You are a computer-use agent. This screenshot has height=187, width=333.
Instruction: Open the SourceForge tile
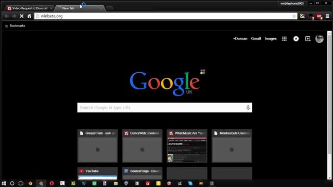[142, 173]
